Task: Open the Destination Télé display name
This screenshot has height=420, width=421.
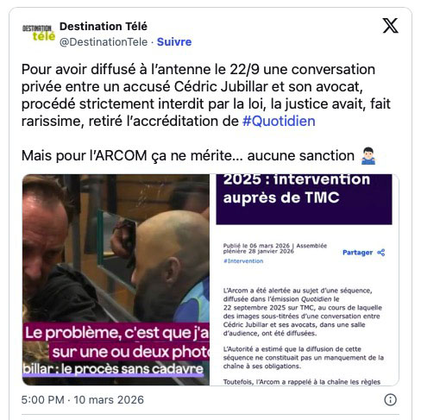Action: point(104,27)
